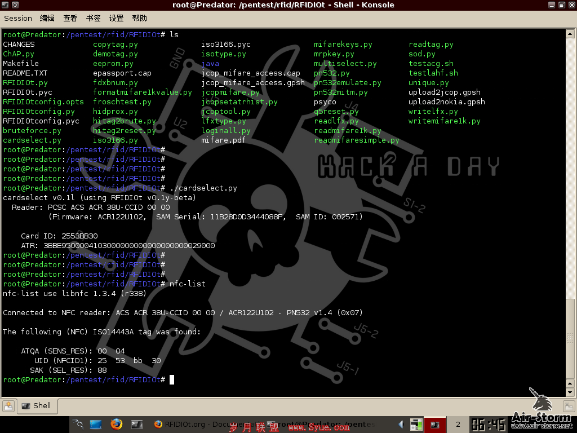Viewport: 577px width, 433px height.
Task: Click testlahf.sh in the listing
Action: click(433, 73)
